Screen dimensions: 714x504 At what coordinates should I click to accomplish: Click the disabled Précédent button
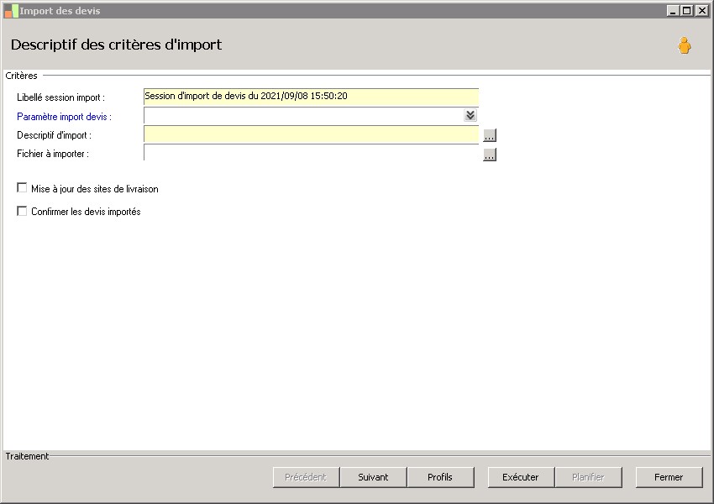[306, 477]
